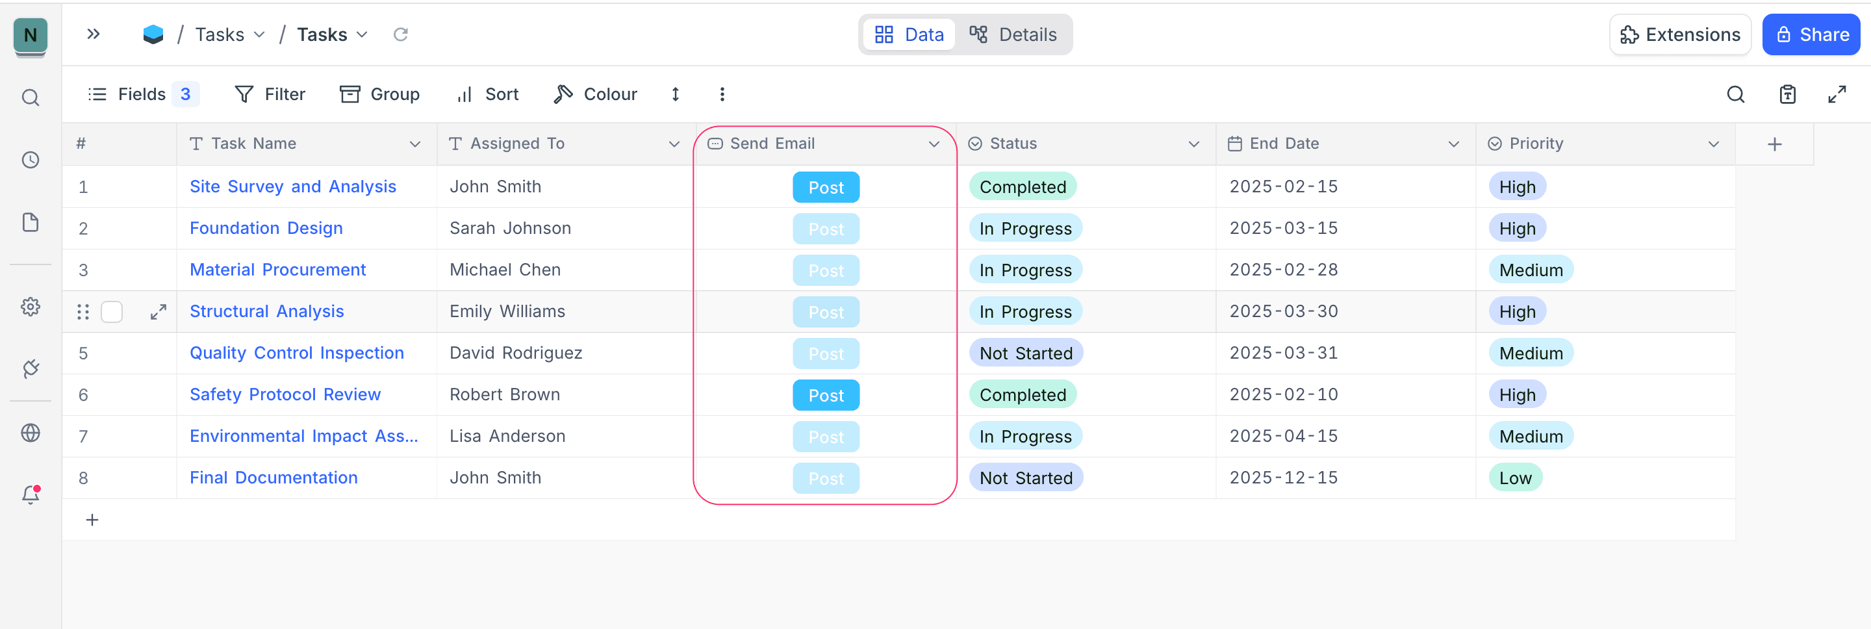Open settings gear icon in sidebar

[x=31, y=307]
